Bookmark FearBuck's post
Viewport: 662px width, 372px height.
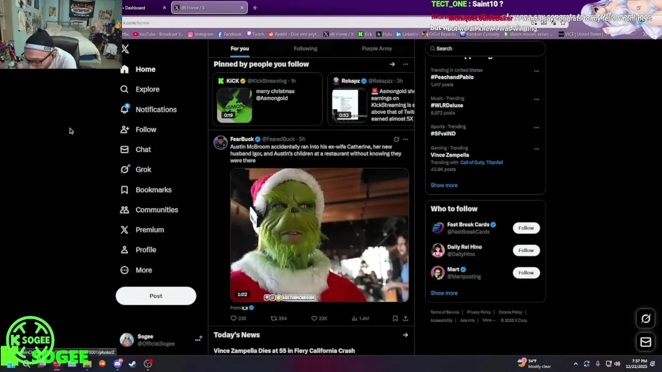coord(395,318)
